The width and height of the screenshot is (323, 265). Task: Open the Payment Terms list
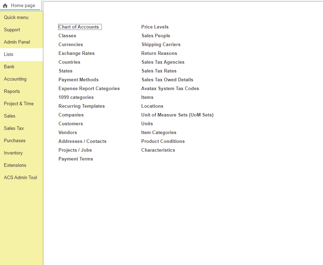pos(76,159)
